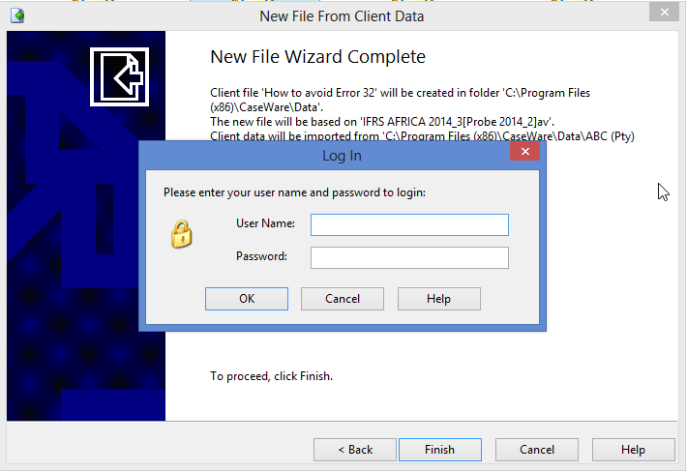687x472 pixels.
Task: Cancel the Log In dialog
Action: coord(343,299)
